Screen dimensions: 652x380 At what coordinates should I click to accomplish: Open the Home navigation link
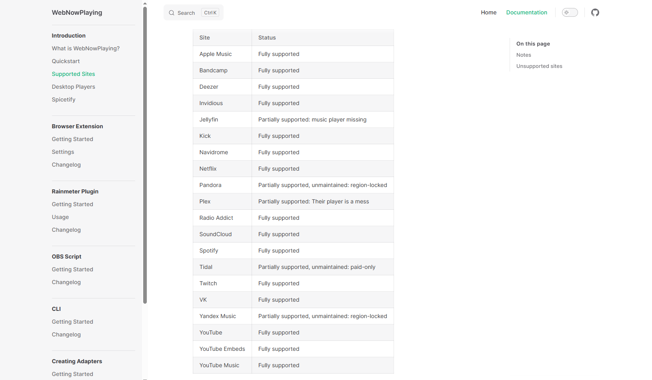point(488,12)
